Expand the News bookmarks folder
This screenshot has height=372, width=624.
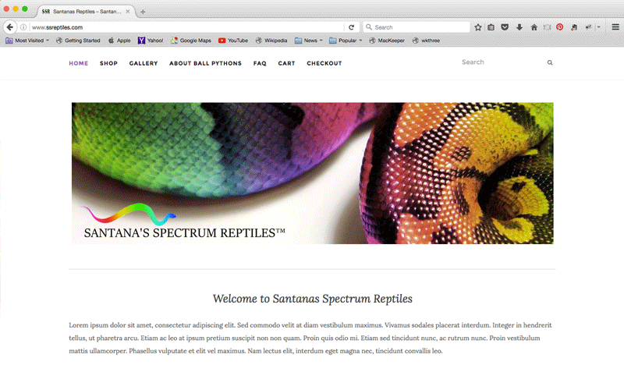pyautogui.click(x=308, y=41)
